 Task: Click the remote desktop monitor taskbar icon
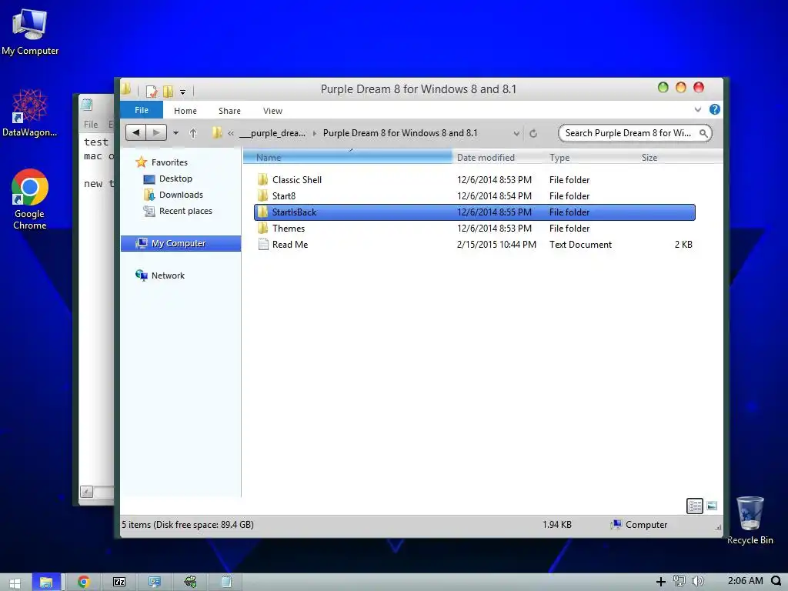[154, 582]
